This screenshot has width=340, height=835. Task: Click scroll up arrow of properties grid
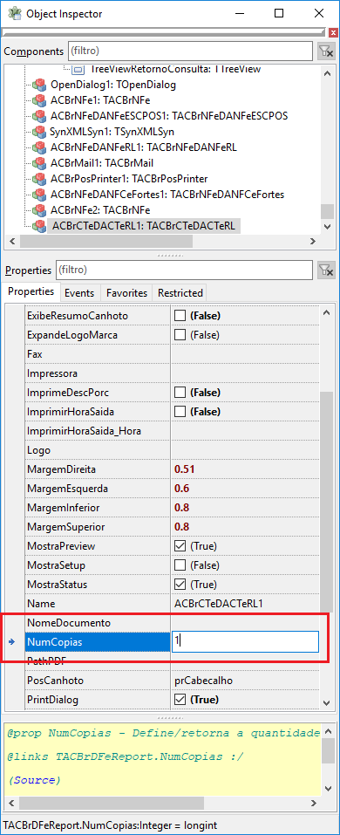[x=327, y=312]
